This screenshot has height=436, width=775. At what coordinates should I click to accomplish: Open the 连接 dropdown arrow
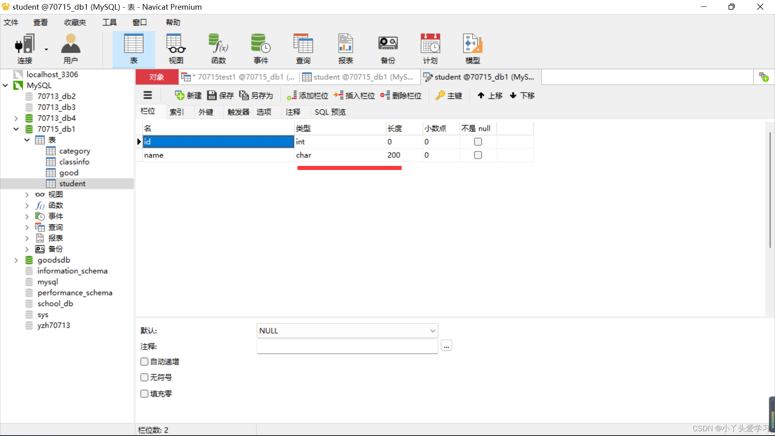(x=46, y=50)
